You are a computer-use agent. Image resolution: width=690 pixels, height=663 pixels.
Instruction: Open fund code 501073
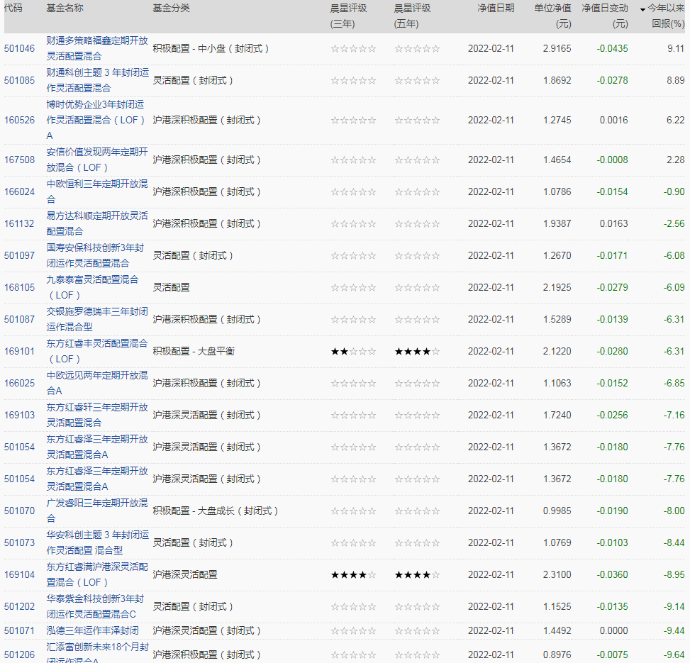pyautogui.click(x=19, y=542)
